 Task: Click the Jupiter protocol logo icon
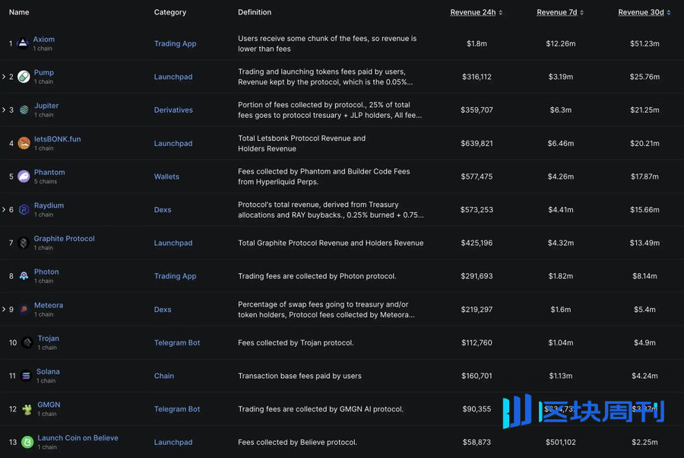(24, 110)
